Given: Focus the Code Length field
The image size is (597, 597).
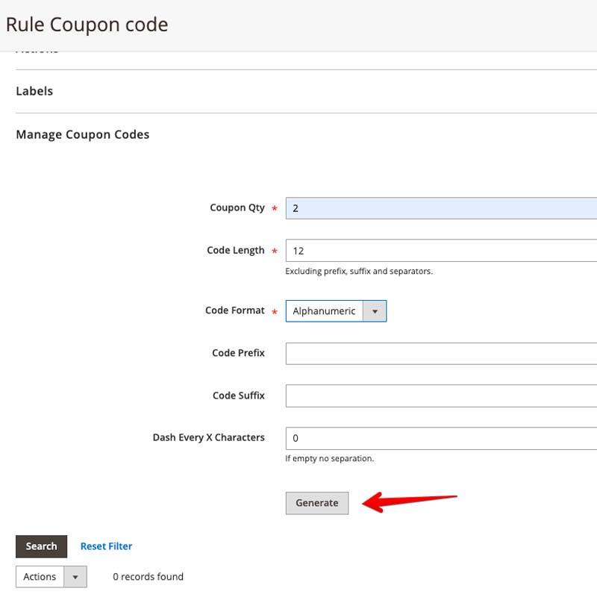Looking at the screenshot, I should click(440, 251).
